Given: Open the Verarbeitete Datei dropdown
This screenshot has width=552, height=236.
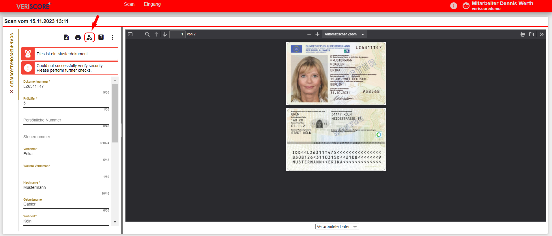Looking at the screenshot, I should pos(337,227).
